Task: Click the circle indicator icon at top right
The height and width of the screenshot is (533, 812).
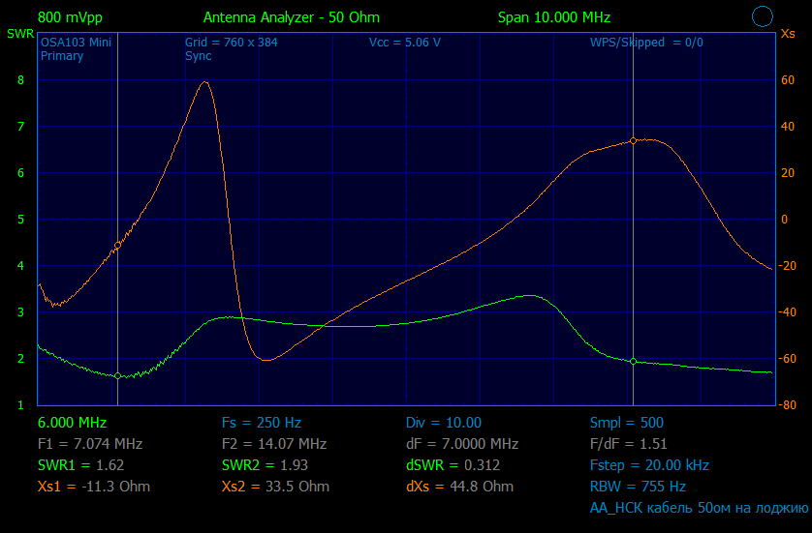Action: pos(763,16)
